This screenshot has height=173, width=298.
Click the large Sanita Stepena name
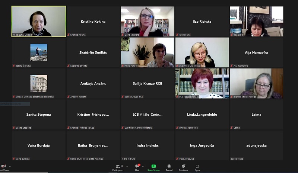[x=39, y=114]
